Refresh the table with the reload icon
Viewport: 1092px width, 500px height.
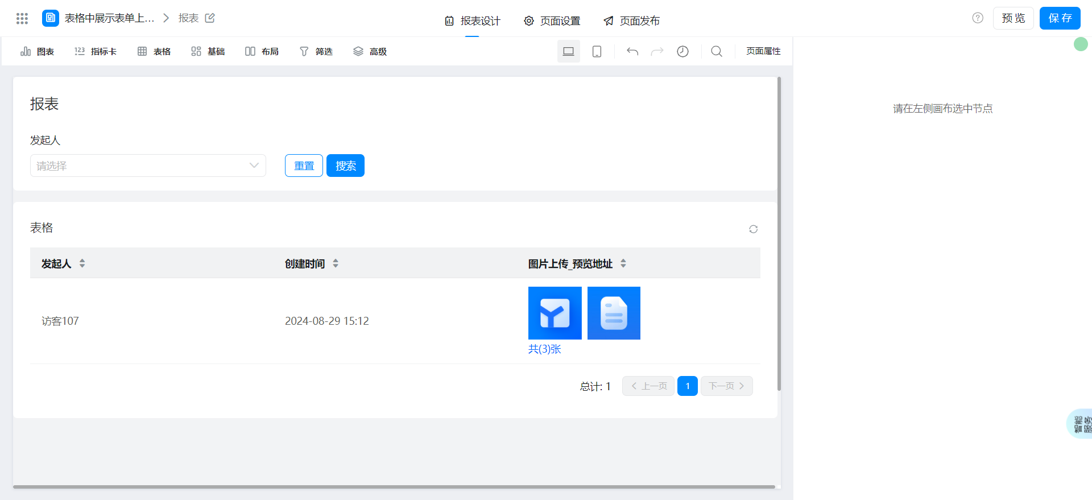(753, 229)
